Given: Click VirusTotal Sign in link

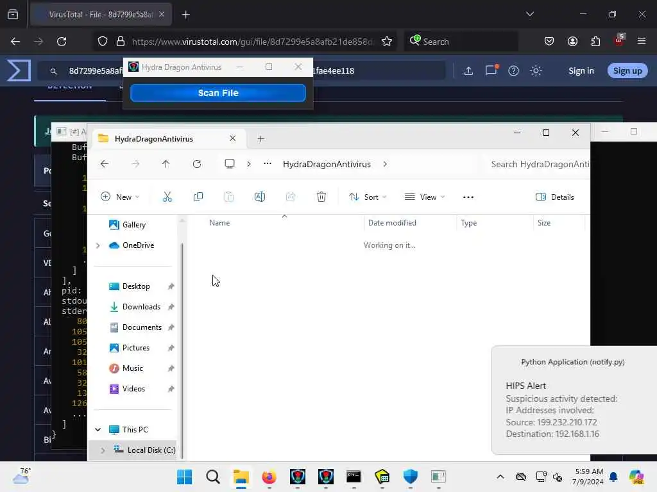Looking at the screenshot, I should pyautogui.click(x=581, y=70).
